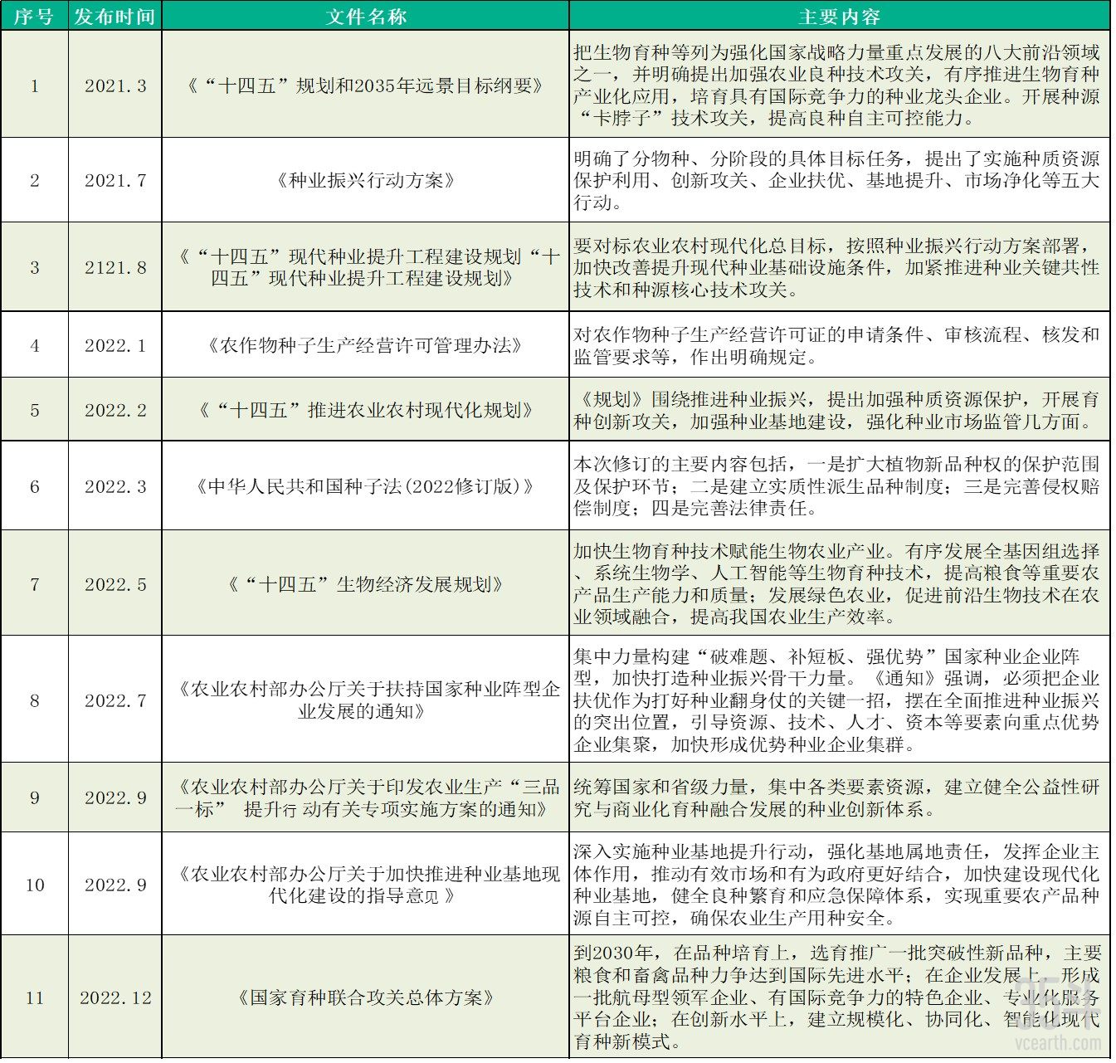Select the date cell 2121.8
Screen dimensions: 1116x1063
115,267
